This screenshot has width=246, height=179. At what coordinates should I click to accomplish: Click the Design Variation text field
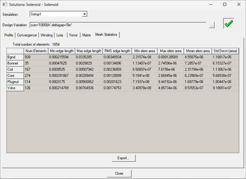point(118,25)
